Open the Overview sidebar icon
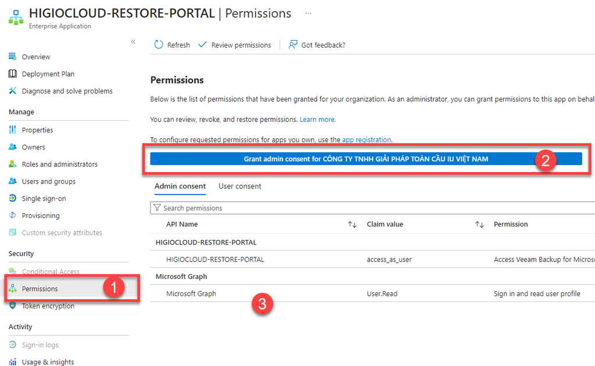 click(13, 57)
